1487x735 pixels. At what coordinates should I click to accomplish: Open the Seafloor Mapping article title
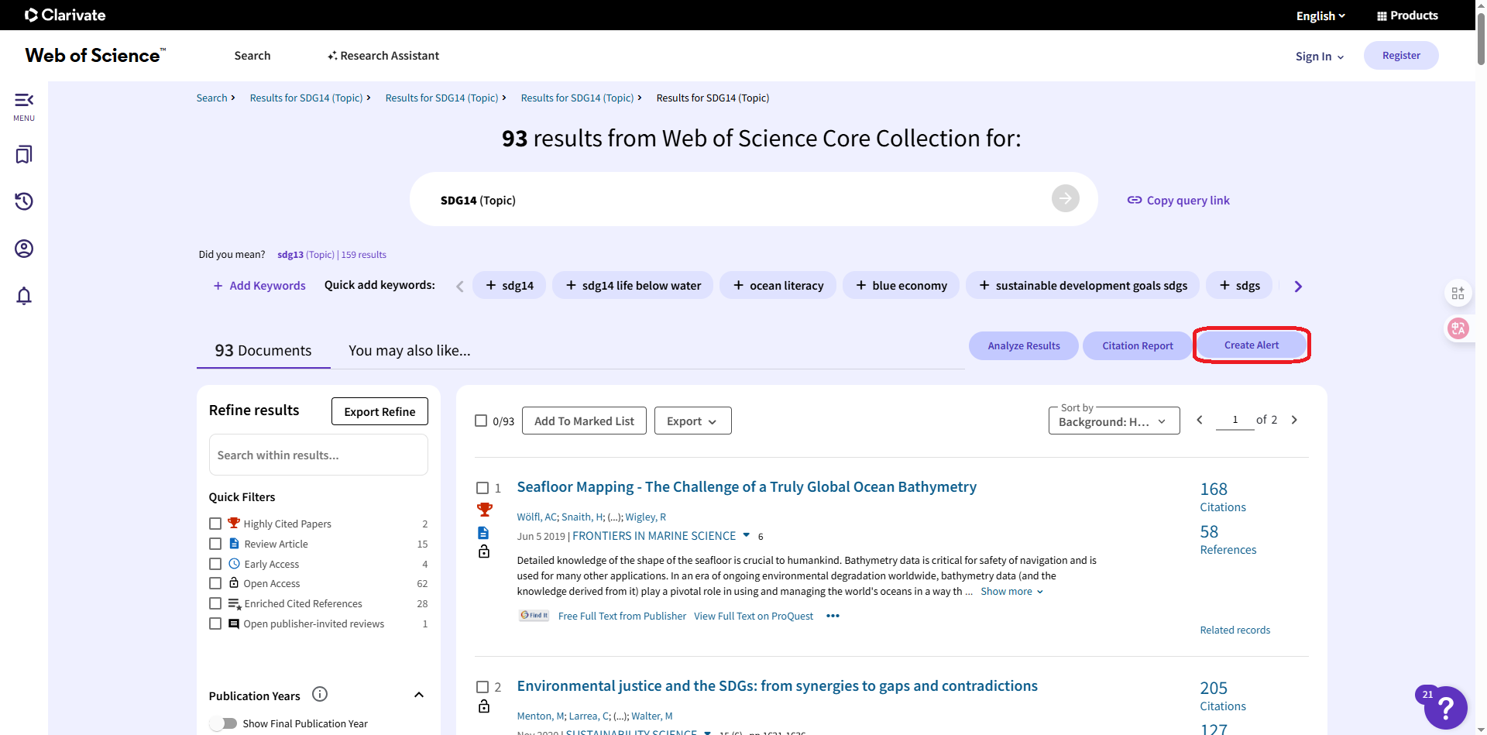pyautogui.click(x=746, y=487)
